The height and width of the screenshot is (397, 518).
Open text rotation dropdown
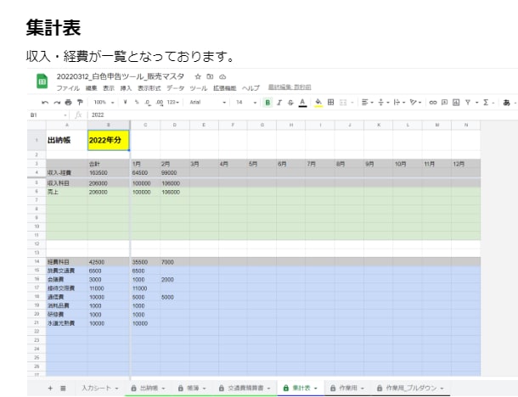click(415, 103)
